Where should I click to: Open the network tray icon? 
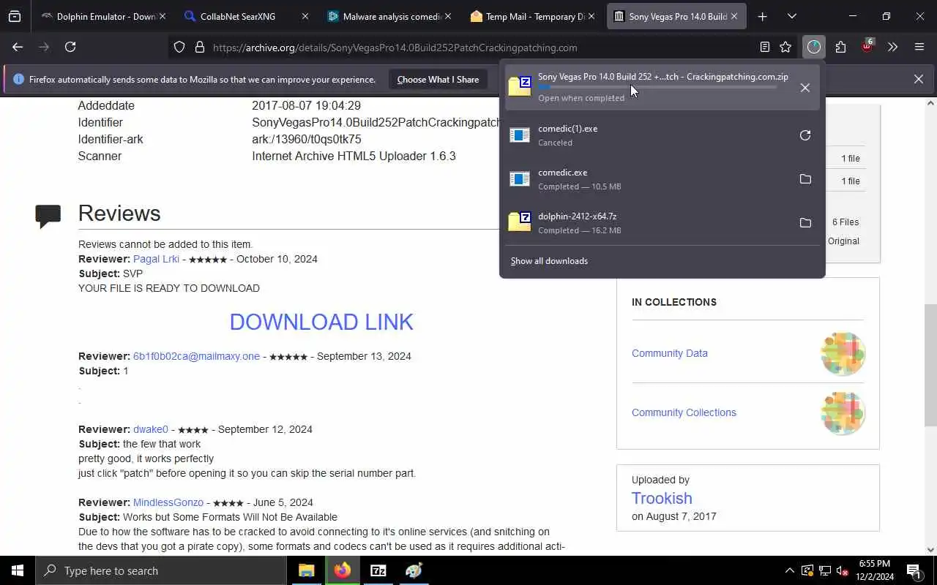tap(824, 570)
